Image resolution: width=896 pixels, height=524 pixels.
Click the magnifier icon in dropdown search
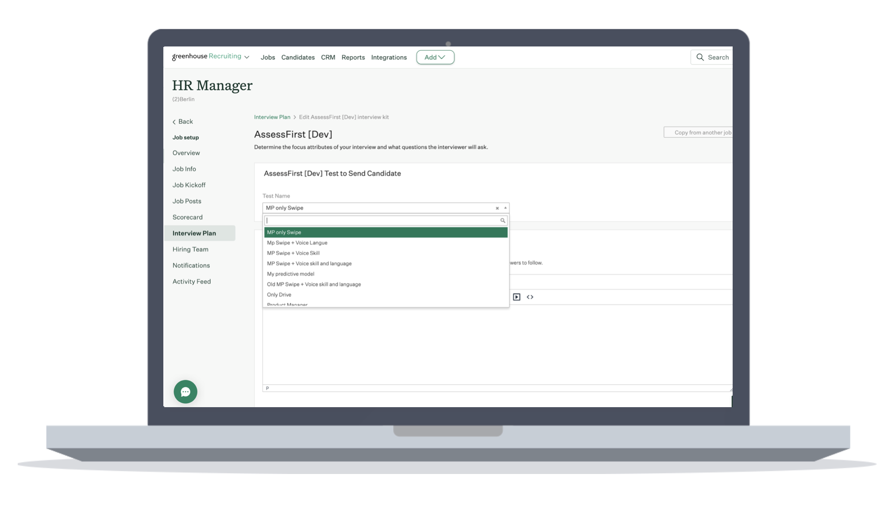(502, 220)
